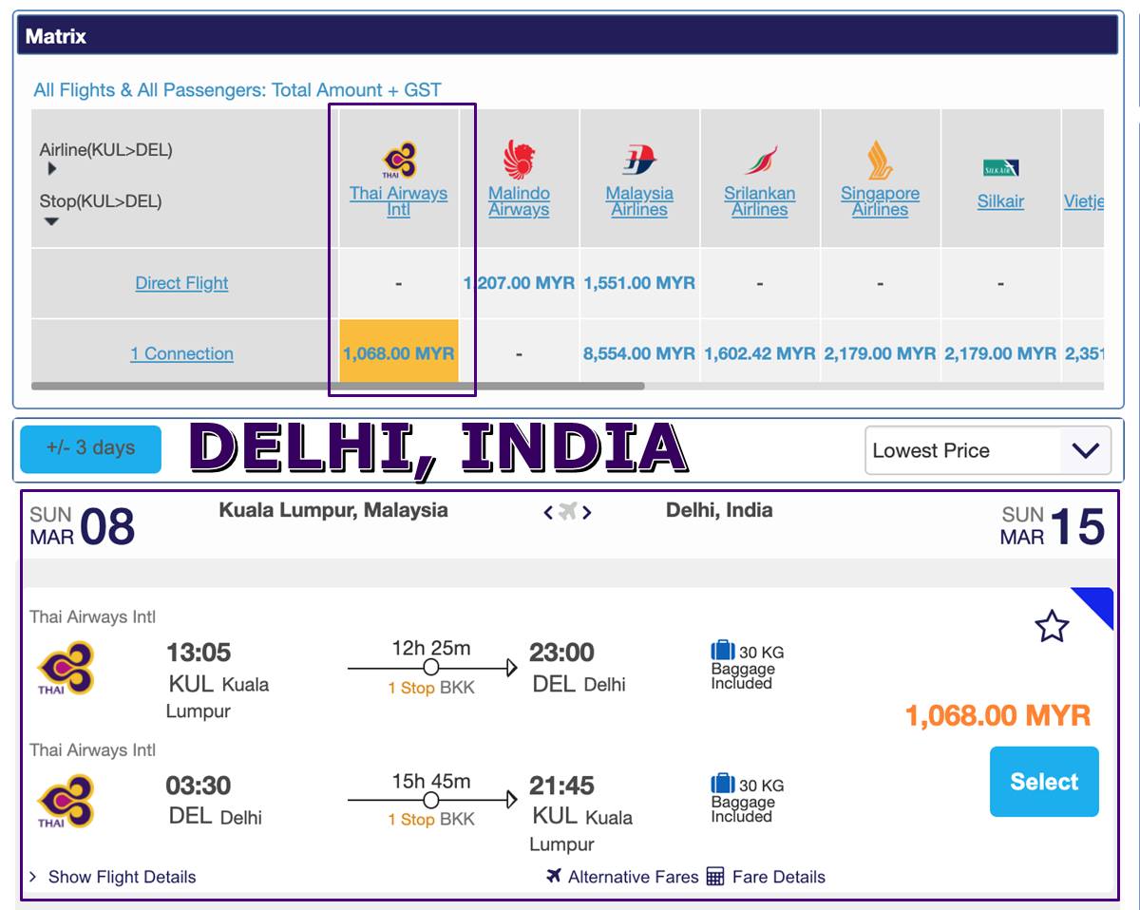Click airplane icon beside Alternative Fares
This screenshot has height=910, width=1140.
(x=554, y=876)
